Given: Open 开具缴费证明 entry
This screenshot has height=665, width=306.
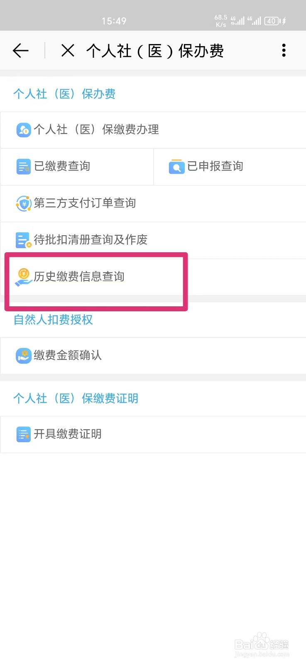Looking at the screenshot, I should click(x=153, y=434).
